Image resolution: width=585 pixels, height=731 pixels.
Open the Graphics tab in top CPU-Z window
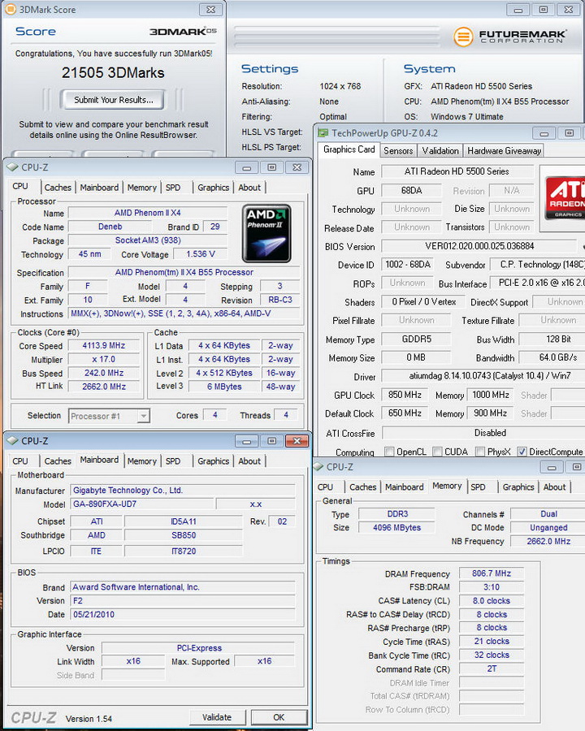point(213,188)
